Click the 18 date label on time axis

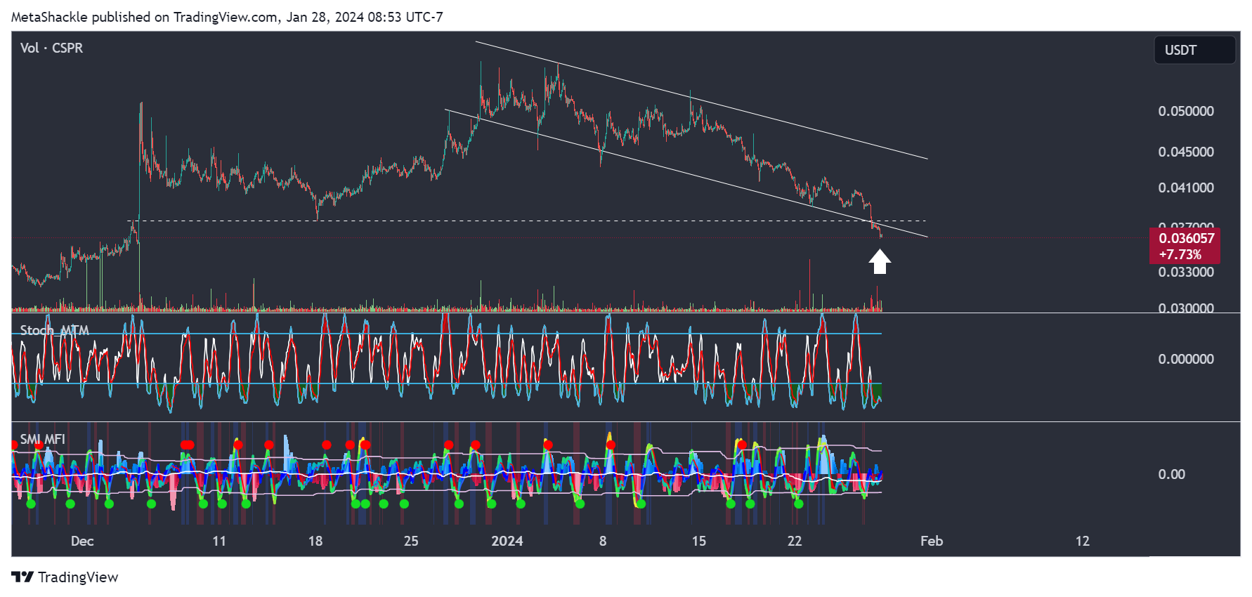pos(315,541)
